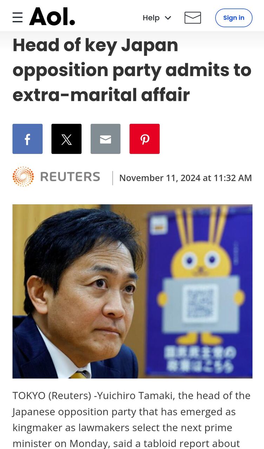Image resolution: width=264 pixels, height=449 pixels.
Task: Share article on X
Action: click(x=66, y=139)
